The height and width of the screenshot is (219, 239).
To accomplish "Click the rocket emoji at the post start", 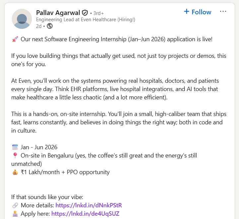I will click(x=15, y=39).
